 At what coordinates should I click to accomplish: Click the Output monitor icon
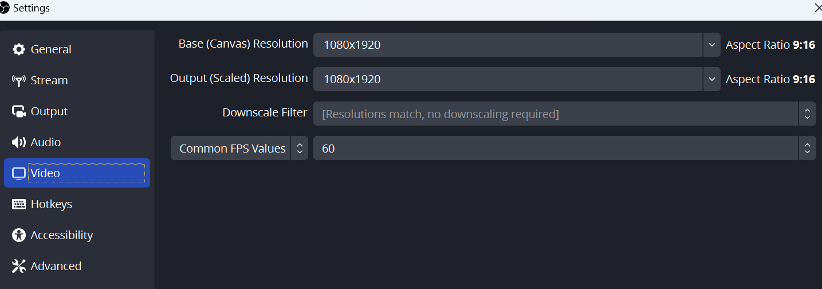[x=19, y=111]
